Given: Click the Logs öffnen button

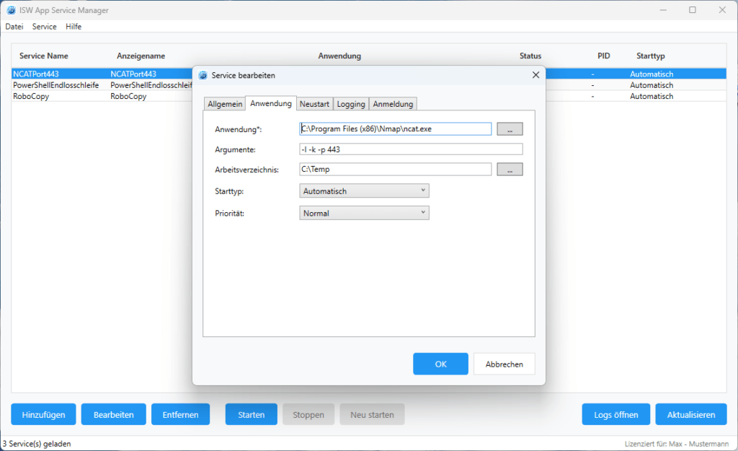Looking at the screenshot, I should [x=615, y=414].
